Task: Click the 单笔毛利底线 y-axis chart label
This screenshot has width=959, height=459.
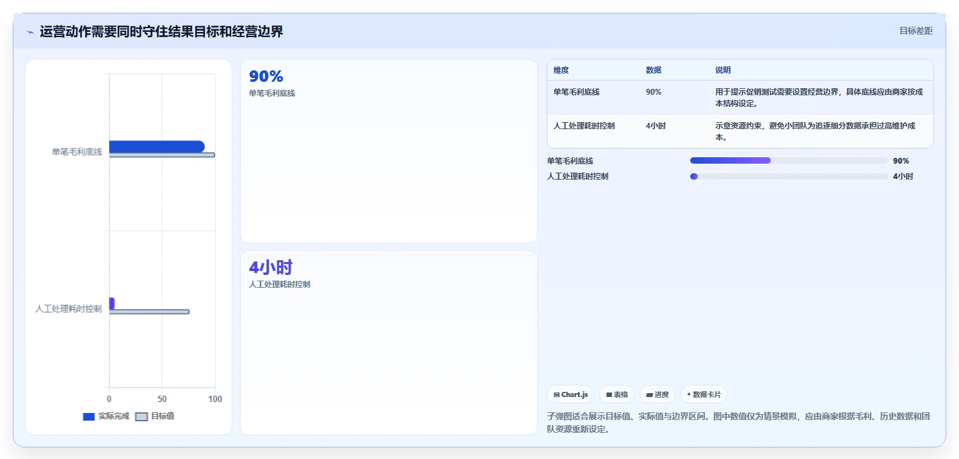Action: point(77,152)
